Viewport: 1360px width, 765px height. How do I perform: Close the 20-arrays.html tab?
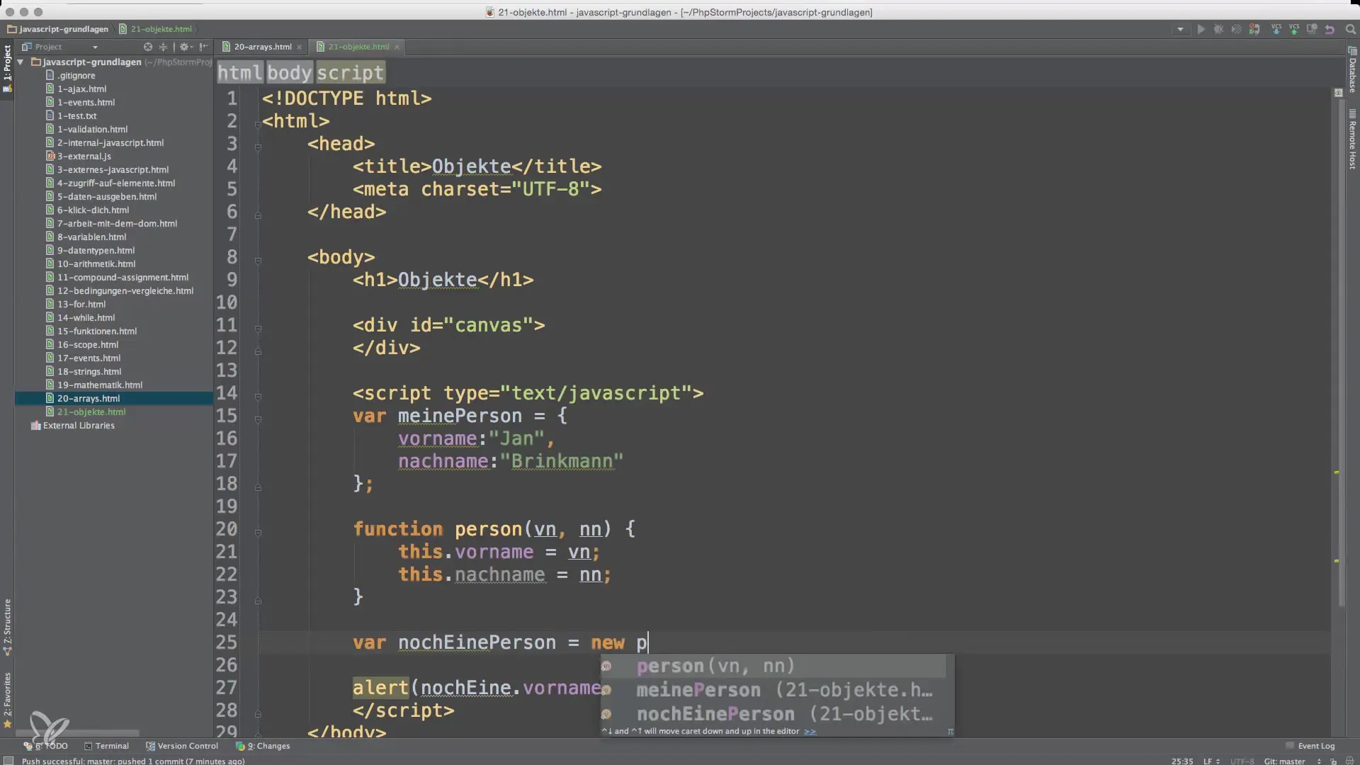[300, 47]
